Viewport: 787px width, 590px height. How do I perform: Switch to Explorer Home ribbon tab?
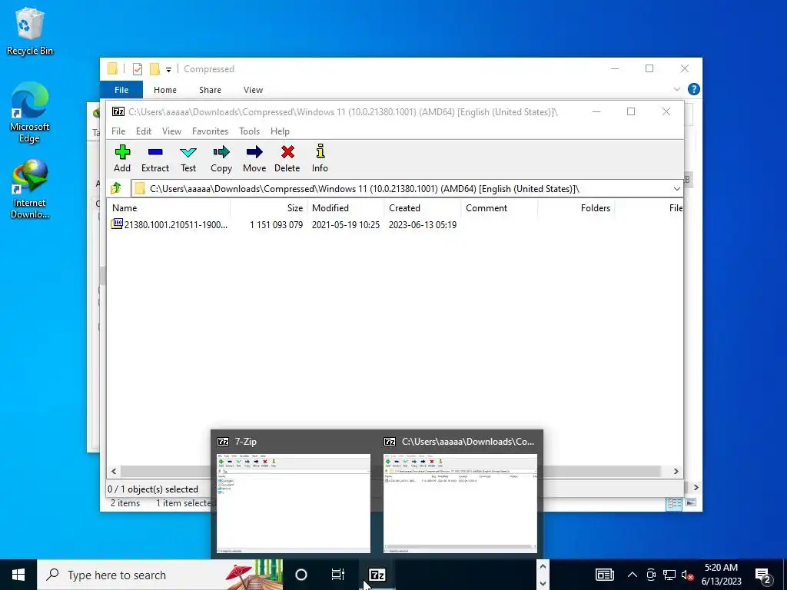[x=165, y=90]
